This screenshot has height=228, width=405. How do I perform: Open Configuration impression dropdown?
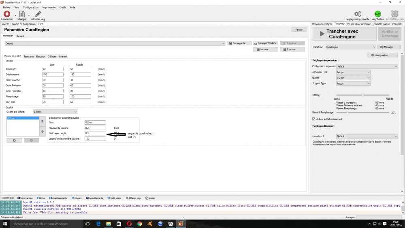(x=367, y=66)
